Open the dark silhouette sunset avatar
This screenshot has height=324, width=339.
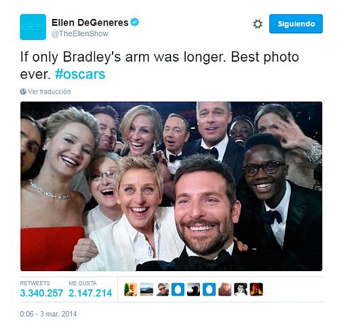click(193, 289)
